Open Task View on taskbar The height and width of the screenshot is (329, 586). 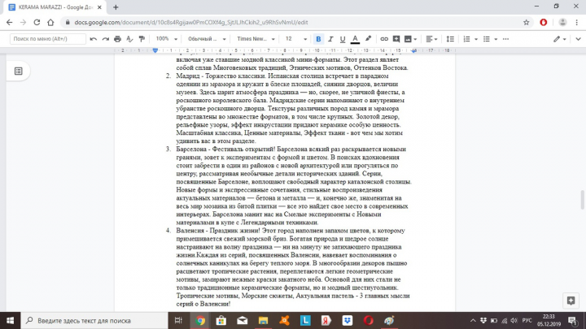point(178,320)
